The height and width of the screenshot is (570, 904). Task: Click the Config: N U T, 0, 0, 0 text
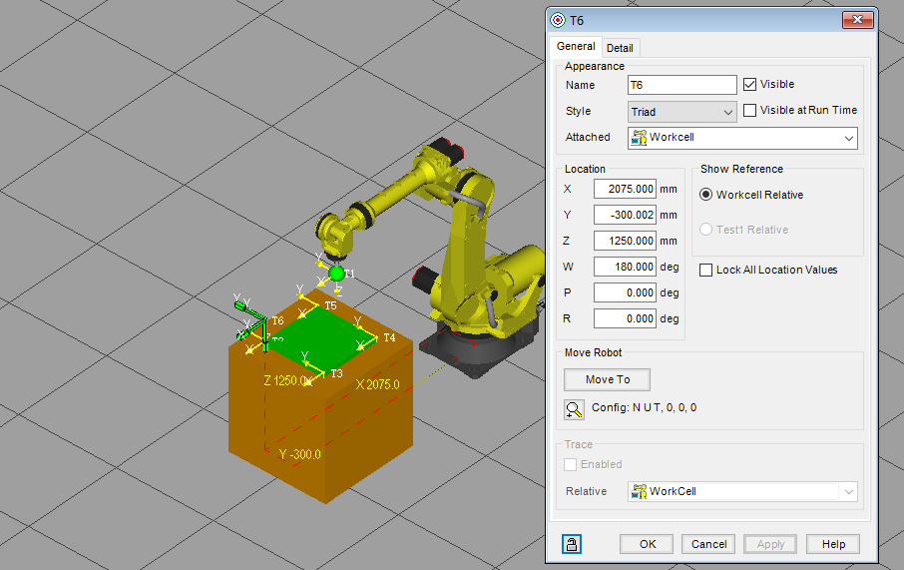click(644, 408)
